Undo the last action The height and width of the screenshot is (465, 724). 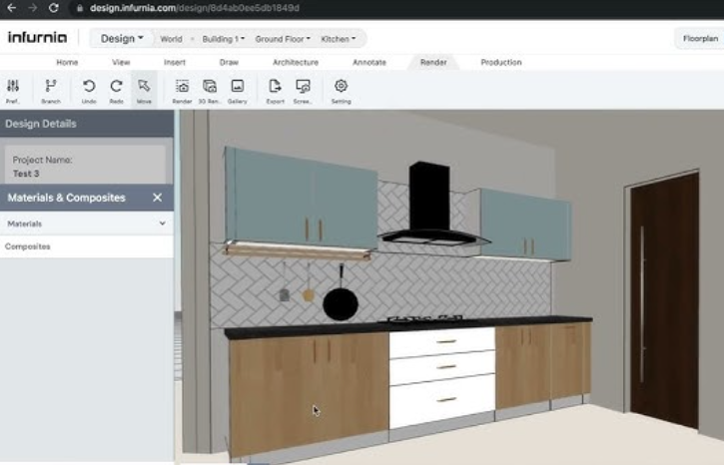(89, 91)
